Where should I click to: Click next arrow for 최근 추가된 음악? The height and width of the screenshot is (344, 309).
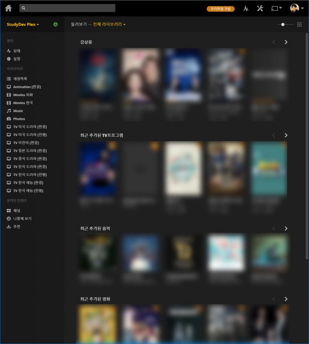286,228
